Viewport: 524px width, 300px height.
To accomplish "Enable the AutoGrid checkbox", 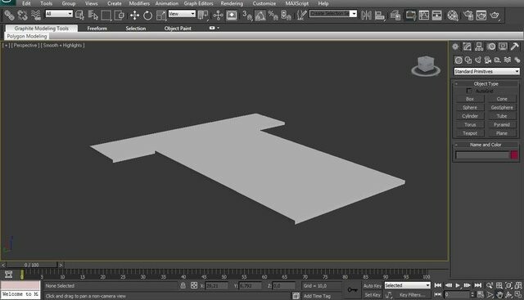I will click(x=469, y=91).
